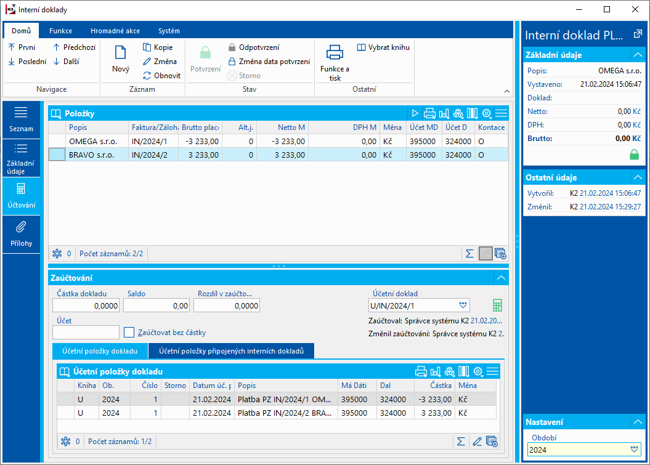
Task: Click the Odpotvrzení button
Action: click(x=254, y=47)
